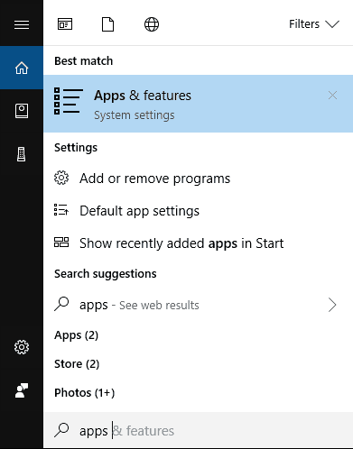Viewport: 353px width, 449px height.
Task: Open Show recently added apps in Start
Action: [x=198, y=243]
